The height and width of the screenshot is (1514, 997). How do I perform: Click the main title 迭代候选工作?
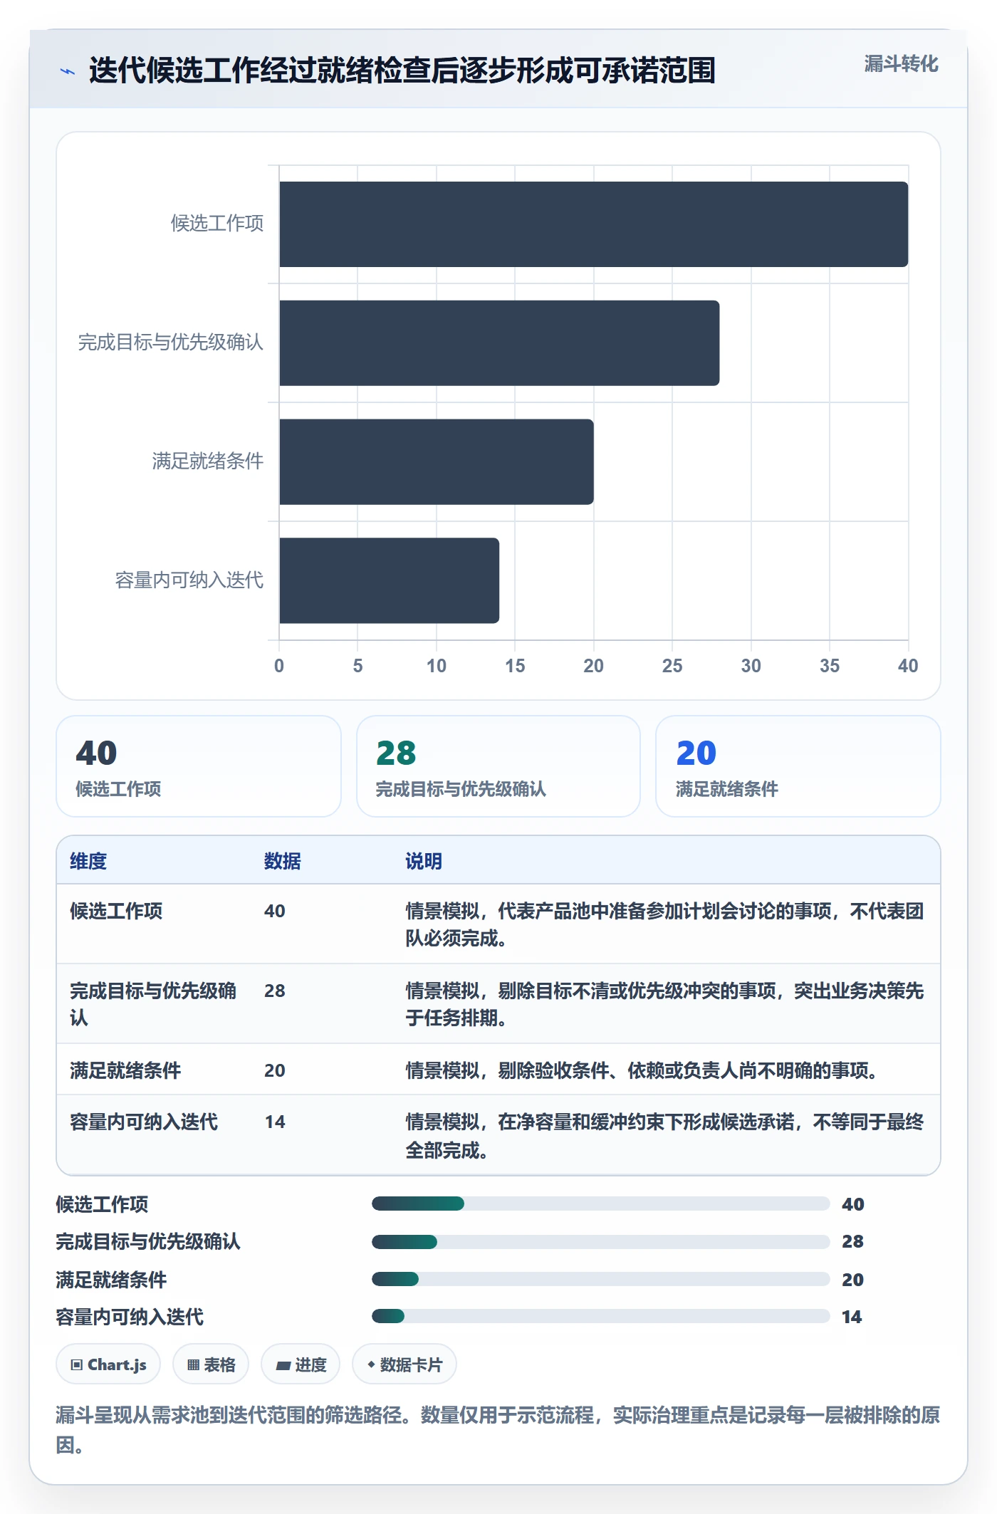coord(402,71)
